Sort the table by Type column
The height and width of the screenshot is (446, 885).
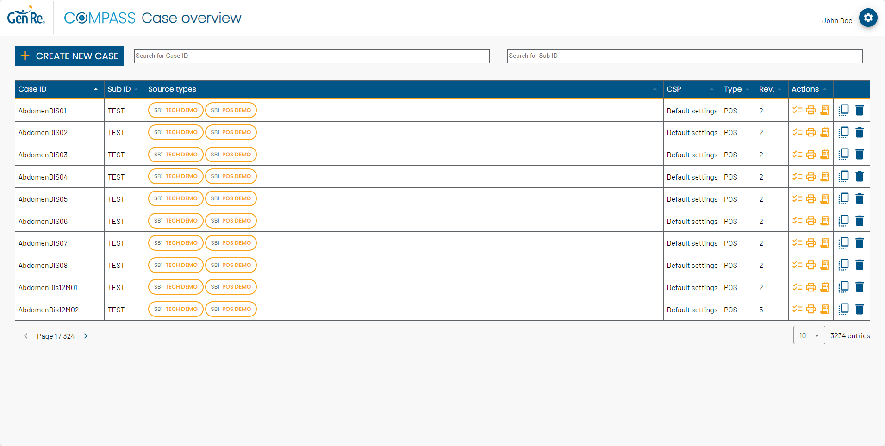738,89
